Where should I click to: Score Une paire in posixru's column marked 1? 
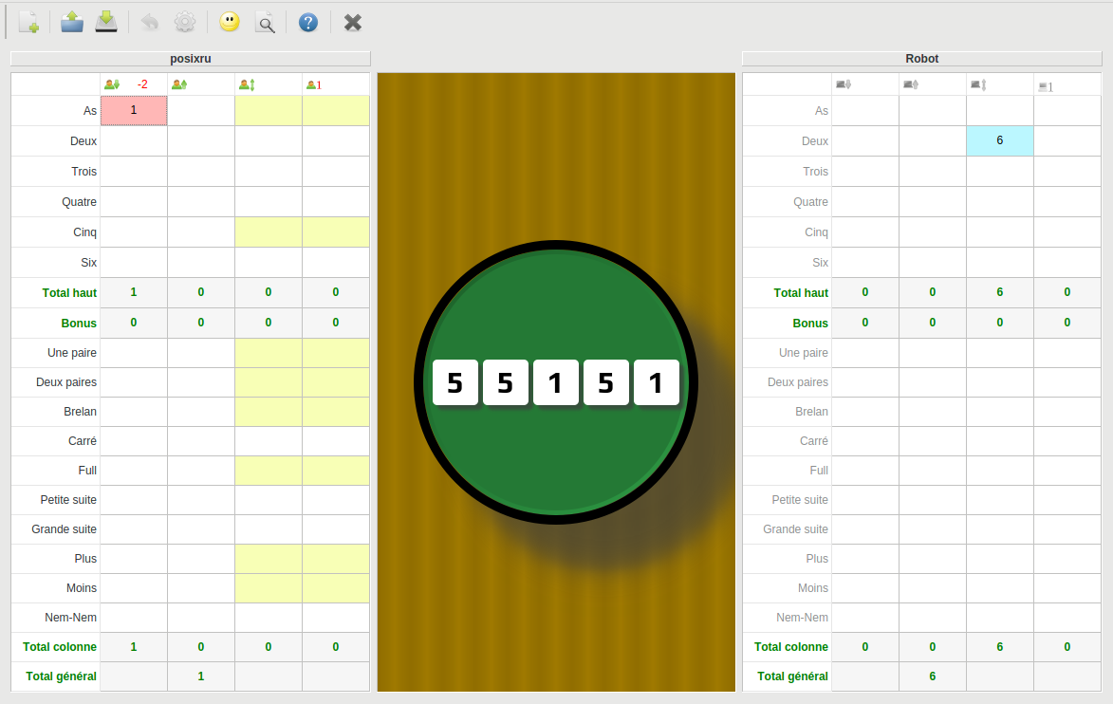pyautogui.click(x=336, y=353)
